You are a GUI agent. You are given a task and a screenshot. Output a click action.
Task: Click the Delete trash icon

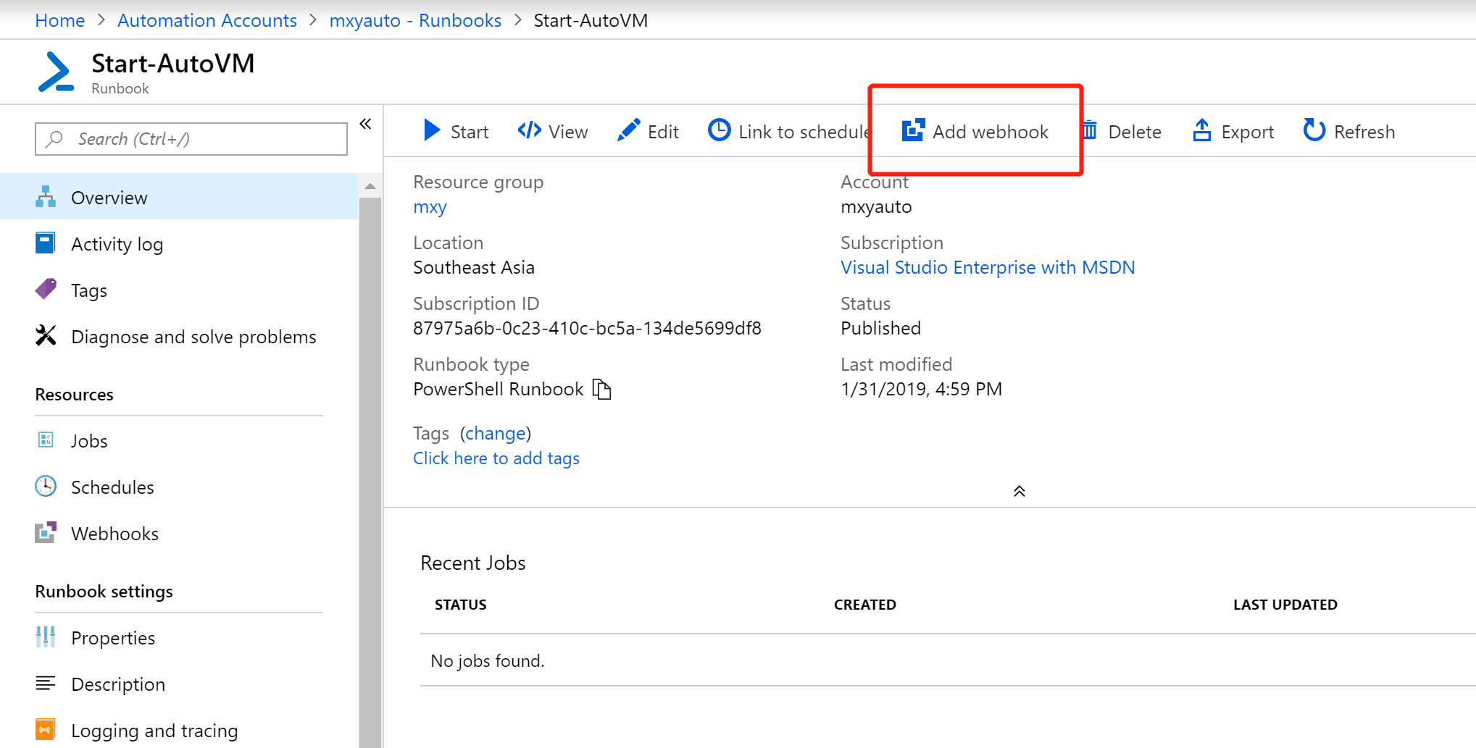tap(1089, 130)
